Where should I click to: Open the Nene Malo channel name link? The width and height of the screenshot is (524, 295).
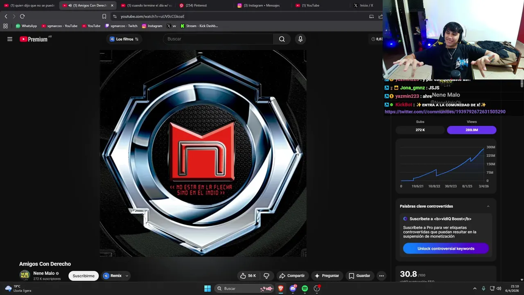[44, 273]
